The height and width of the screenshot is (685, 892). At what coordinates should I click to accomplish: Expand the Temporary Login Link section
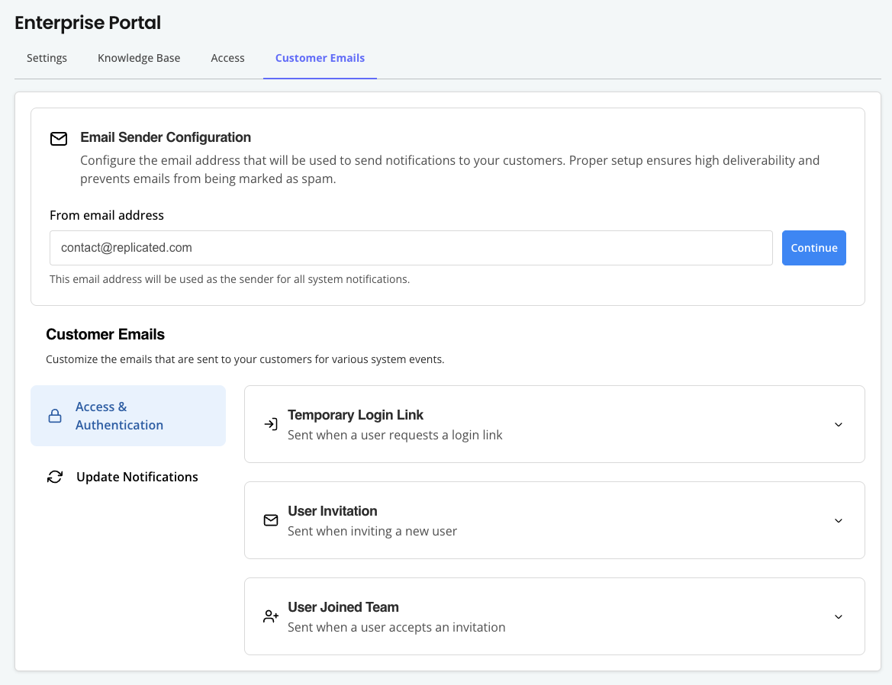point(838,424)
